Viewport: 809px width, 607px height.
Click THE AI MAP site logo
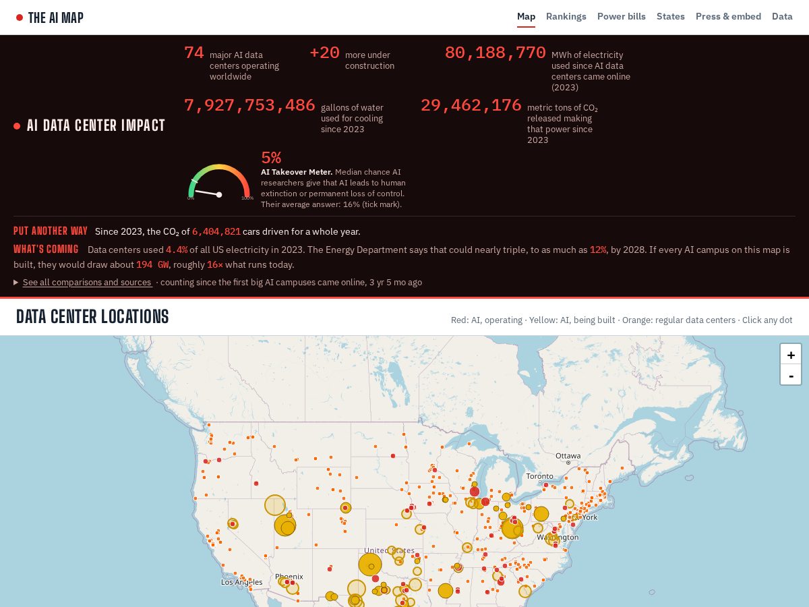pyautogui.click(x=50, y=18)
